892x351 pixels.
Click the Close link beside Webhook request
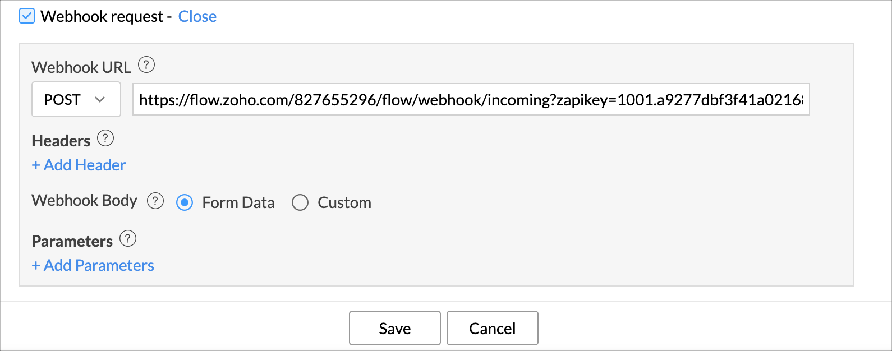tap(197, 16)
